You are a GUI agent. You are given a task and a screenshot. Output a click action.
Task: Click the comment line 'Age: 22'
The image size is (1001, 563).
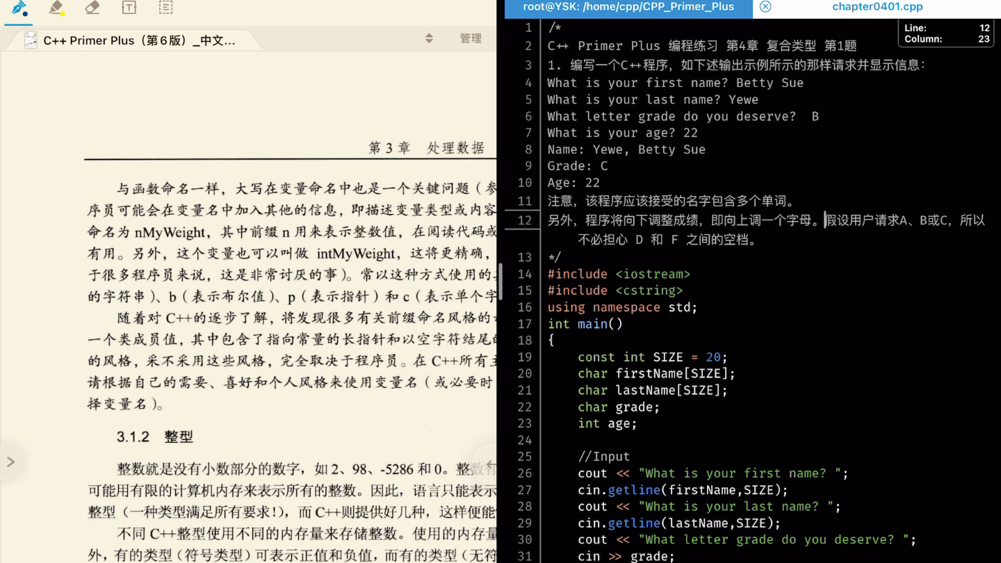click(x=573, y=183)
